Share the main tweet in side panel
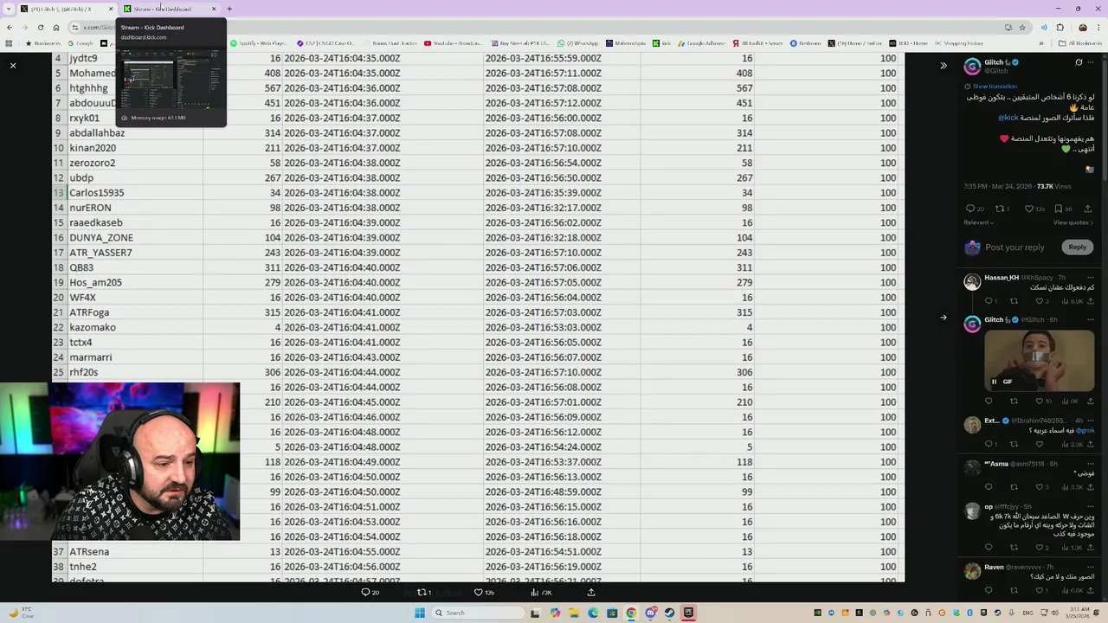 [1088, 209]
